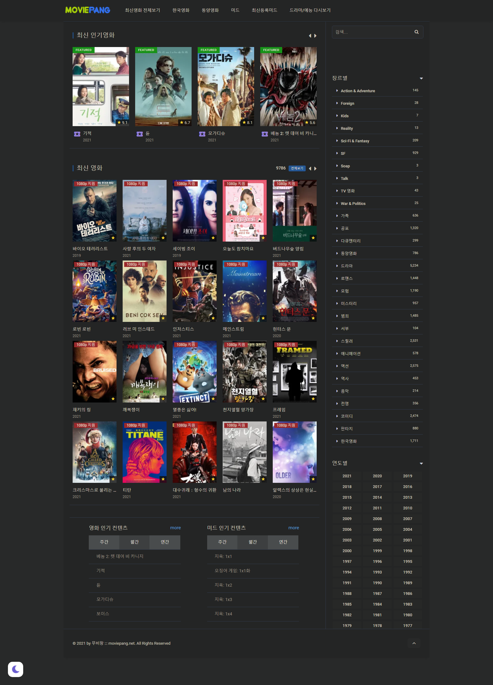Go to previous featured movies slide
This screenshot has width=493, height=685.
point(310,36)
